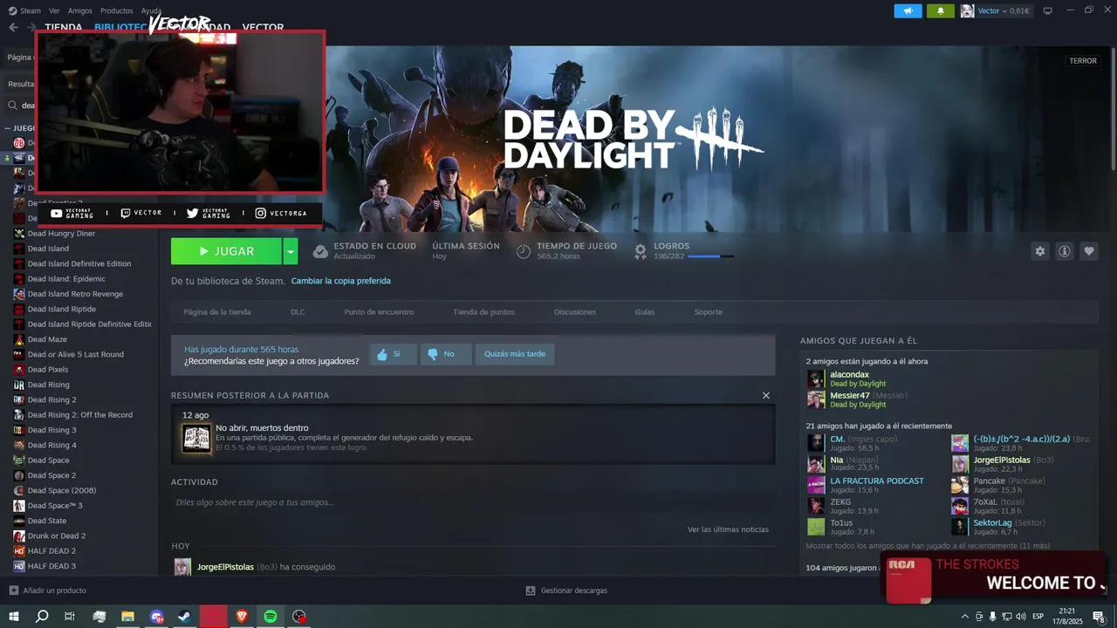Image resolution: width=1117 pixels, height=628 pixels.
Task: Click the activity text field Diles algo
Action: pos(471,502)
